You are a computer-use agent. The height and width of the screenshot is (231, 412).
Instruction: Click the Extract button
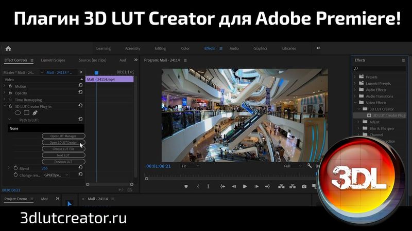point(293,186)
